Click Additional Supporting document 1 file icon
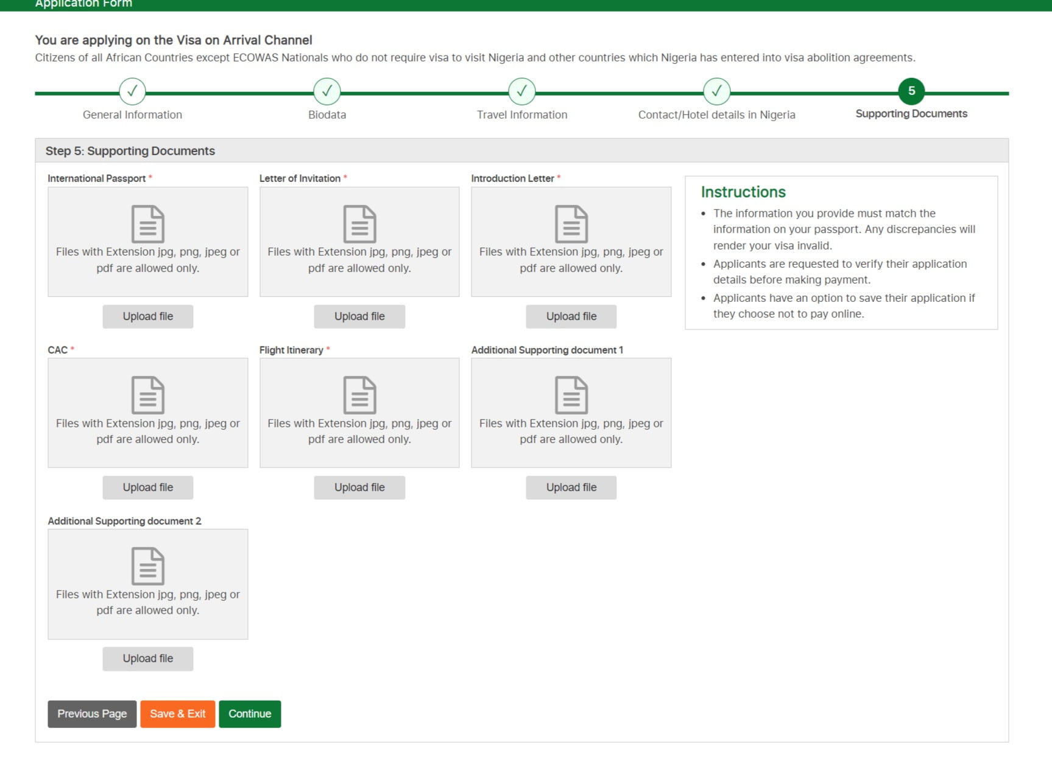The image size is (1052, 770). click(571, 395)
